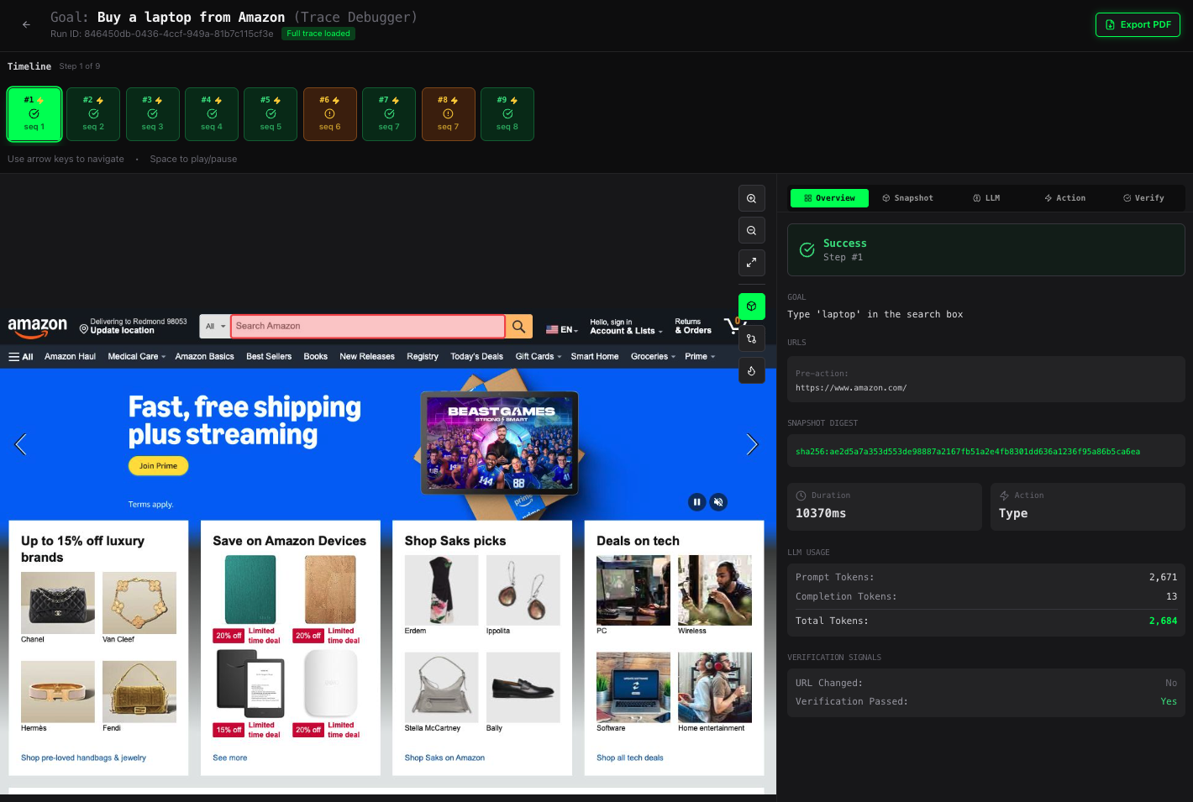Click the mute icon on banner

(x=718, y=502)
